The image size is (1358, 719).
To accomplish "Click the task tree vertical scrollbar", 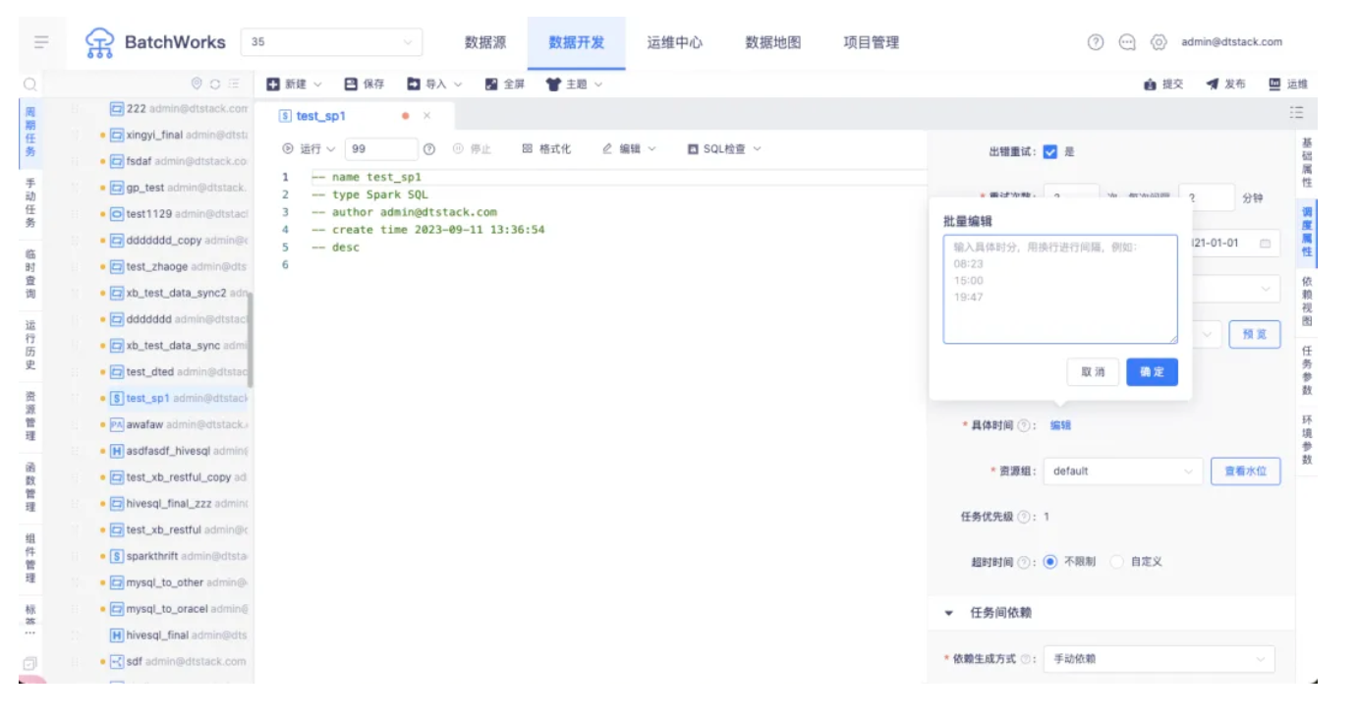I will [x=251, y=340].
